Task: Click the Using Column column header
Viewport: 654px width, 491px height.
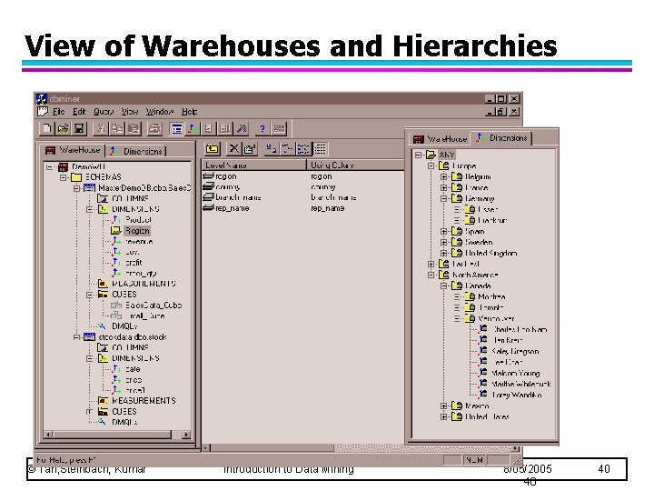Action: coord(356,165)
